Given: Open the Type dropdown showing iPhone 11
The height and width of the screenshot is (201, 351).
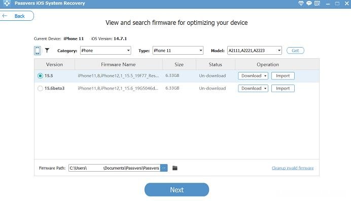Looking at the screenshot, I should [178, 51].
